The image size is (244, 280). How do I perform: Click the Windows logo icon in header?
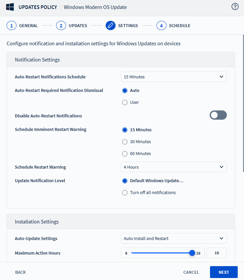click(10, 7)
